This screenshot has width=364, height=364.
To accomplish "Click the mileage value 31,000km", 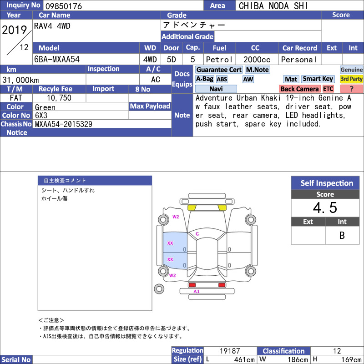I will tap(20, 80).
